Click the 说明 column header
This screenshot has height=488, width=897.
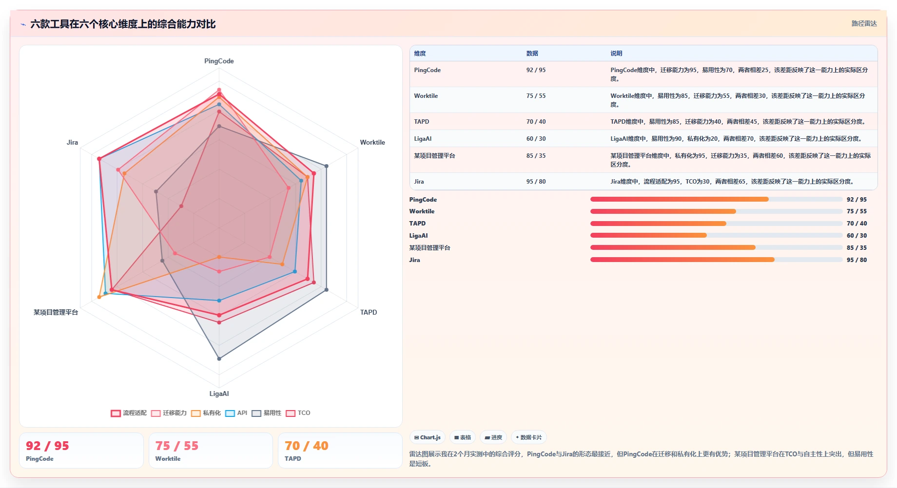(616, 54)
